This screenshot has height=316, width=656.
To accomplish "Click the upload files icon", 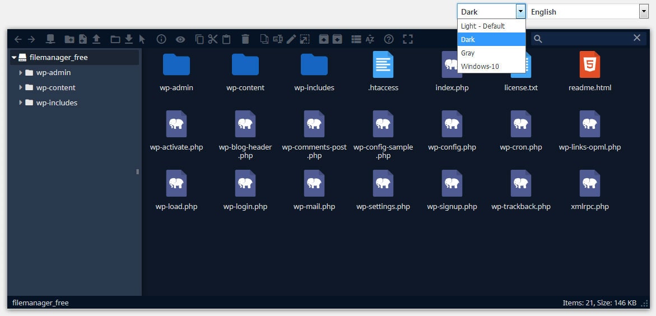I will click(x=96, y=39).
